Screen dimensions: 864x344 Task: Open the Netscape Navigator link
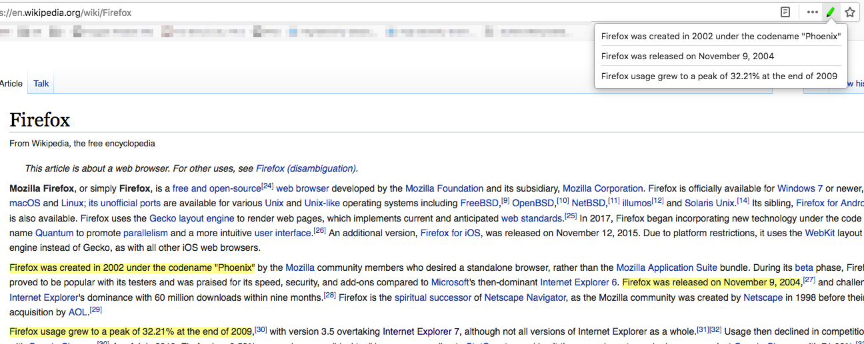tap(525, 297)
